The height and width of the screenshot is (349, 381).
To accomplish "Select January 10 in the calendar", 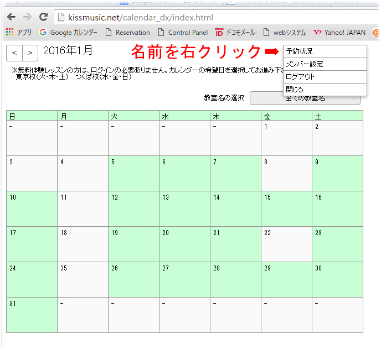I will click(x=32, y=209).
